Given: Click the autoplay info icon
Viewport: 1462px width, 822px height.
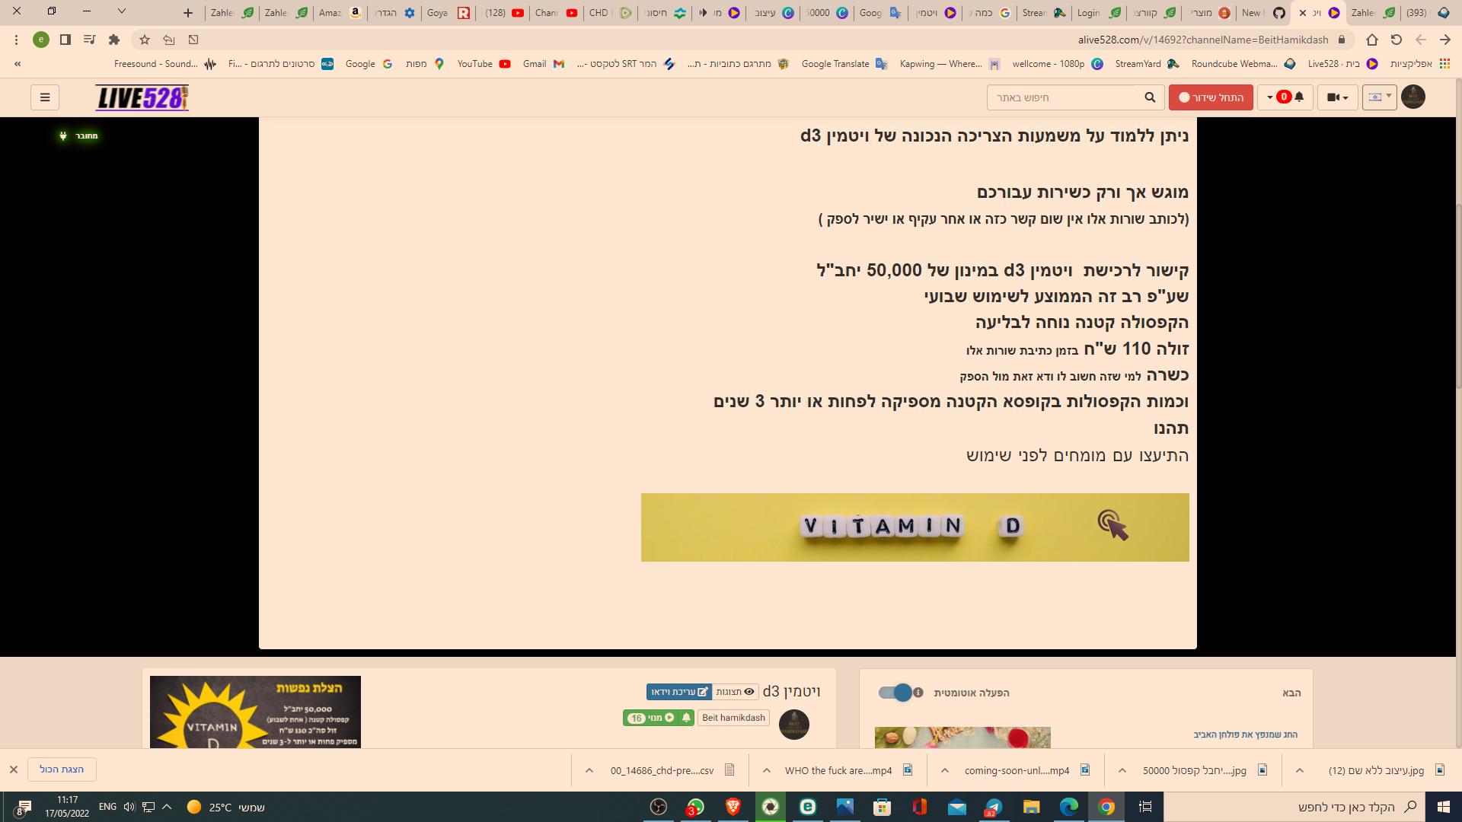Looking at the screenshot, I should (x=918, y=693).
